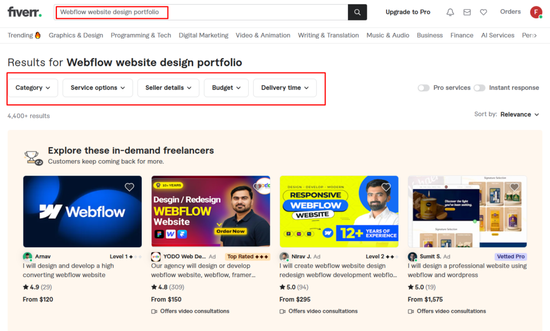Image resolution: width=550 pixels, height=331 pixels.
Task: Open the Delivery time filter
Action: pos(285,88)
